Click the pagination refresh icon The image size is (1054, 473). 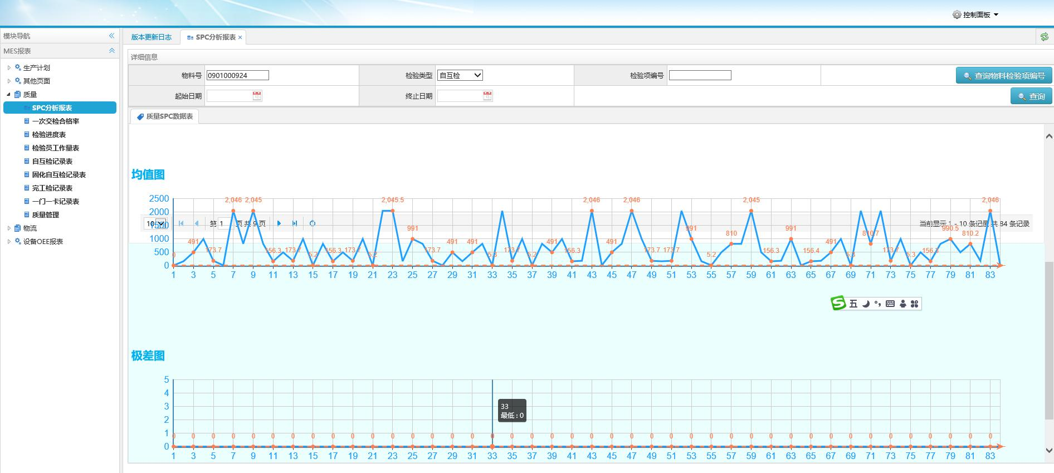[313, 223]
